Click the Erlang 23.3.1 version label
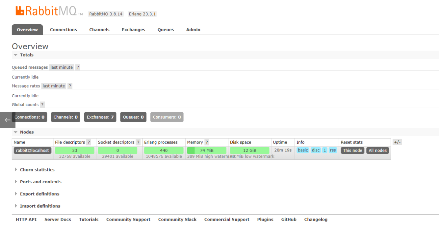This screenshot has height=228, width=439. coord(142,14)
